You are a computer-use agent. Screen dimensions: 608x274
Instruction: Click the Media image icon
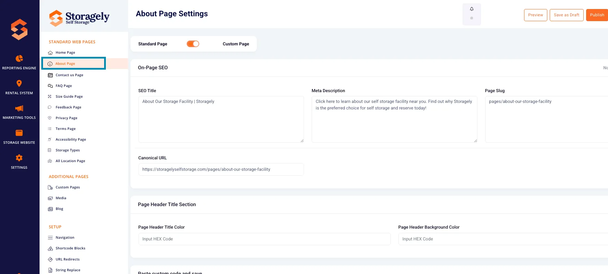coord(50,198)
